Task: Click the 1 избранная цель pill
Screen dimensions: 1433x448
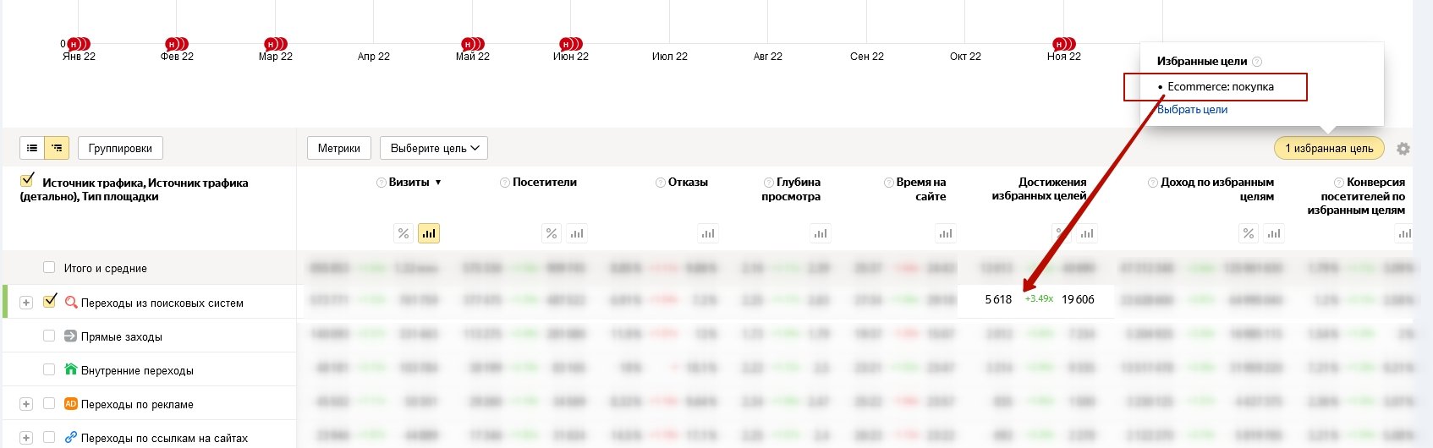Action: [1328, 148]
